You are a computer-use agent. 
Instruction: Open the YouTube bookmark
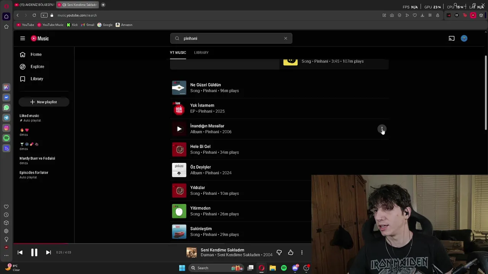coord(26,25)
